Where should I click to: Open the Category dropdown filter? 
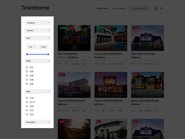point(38,23)
